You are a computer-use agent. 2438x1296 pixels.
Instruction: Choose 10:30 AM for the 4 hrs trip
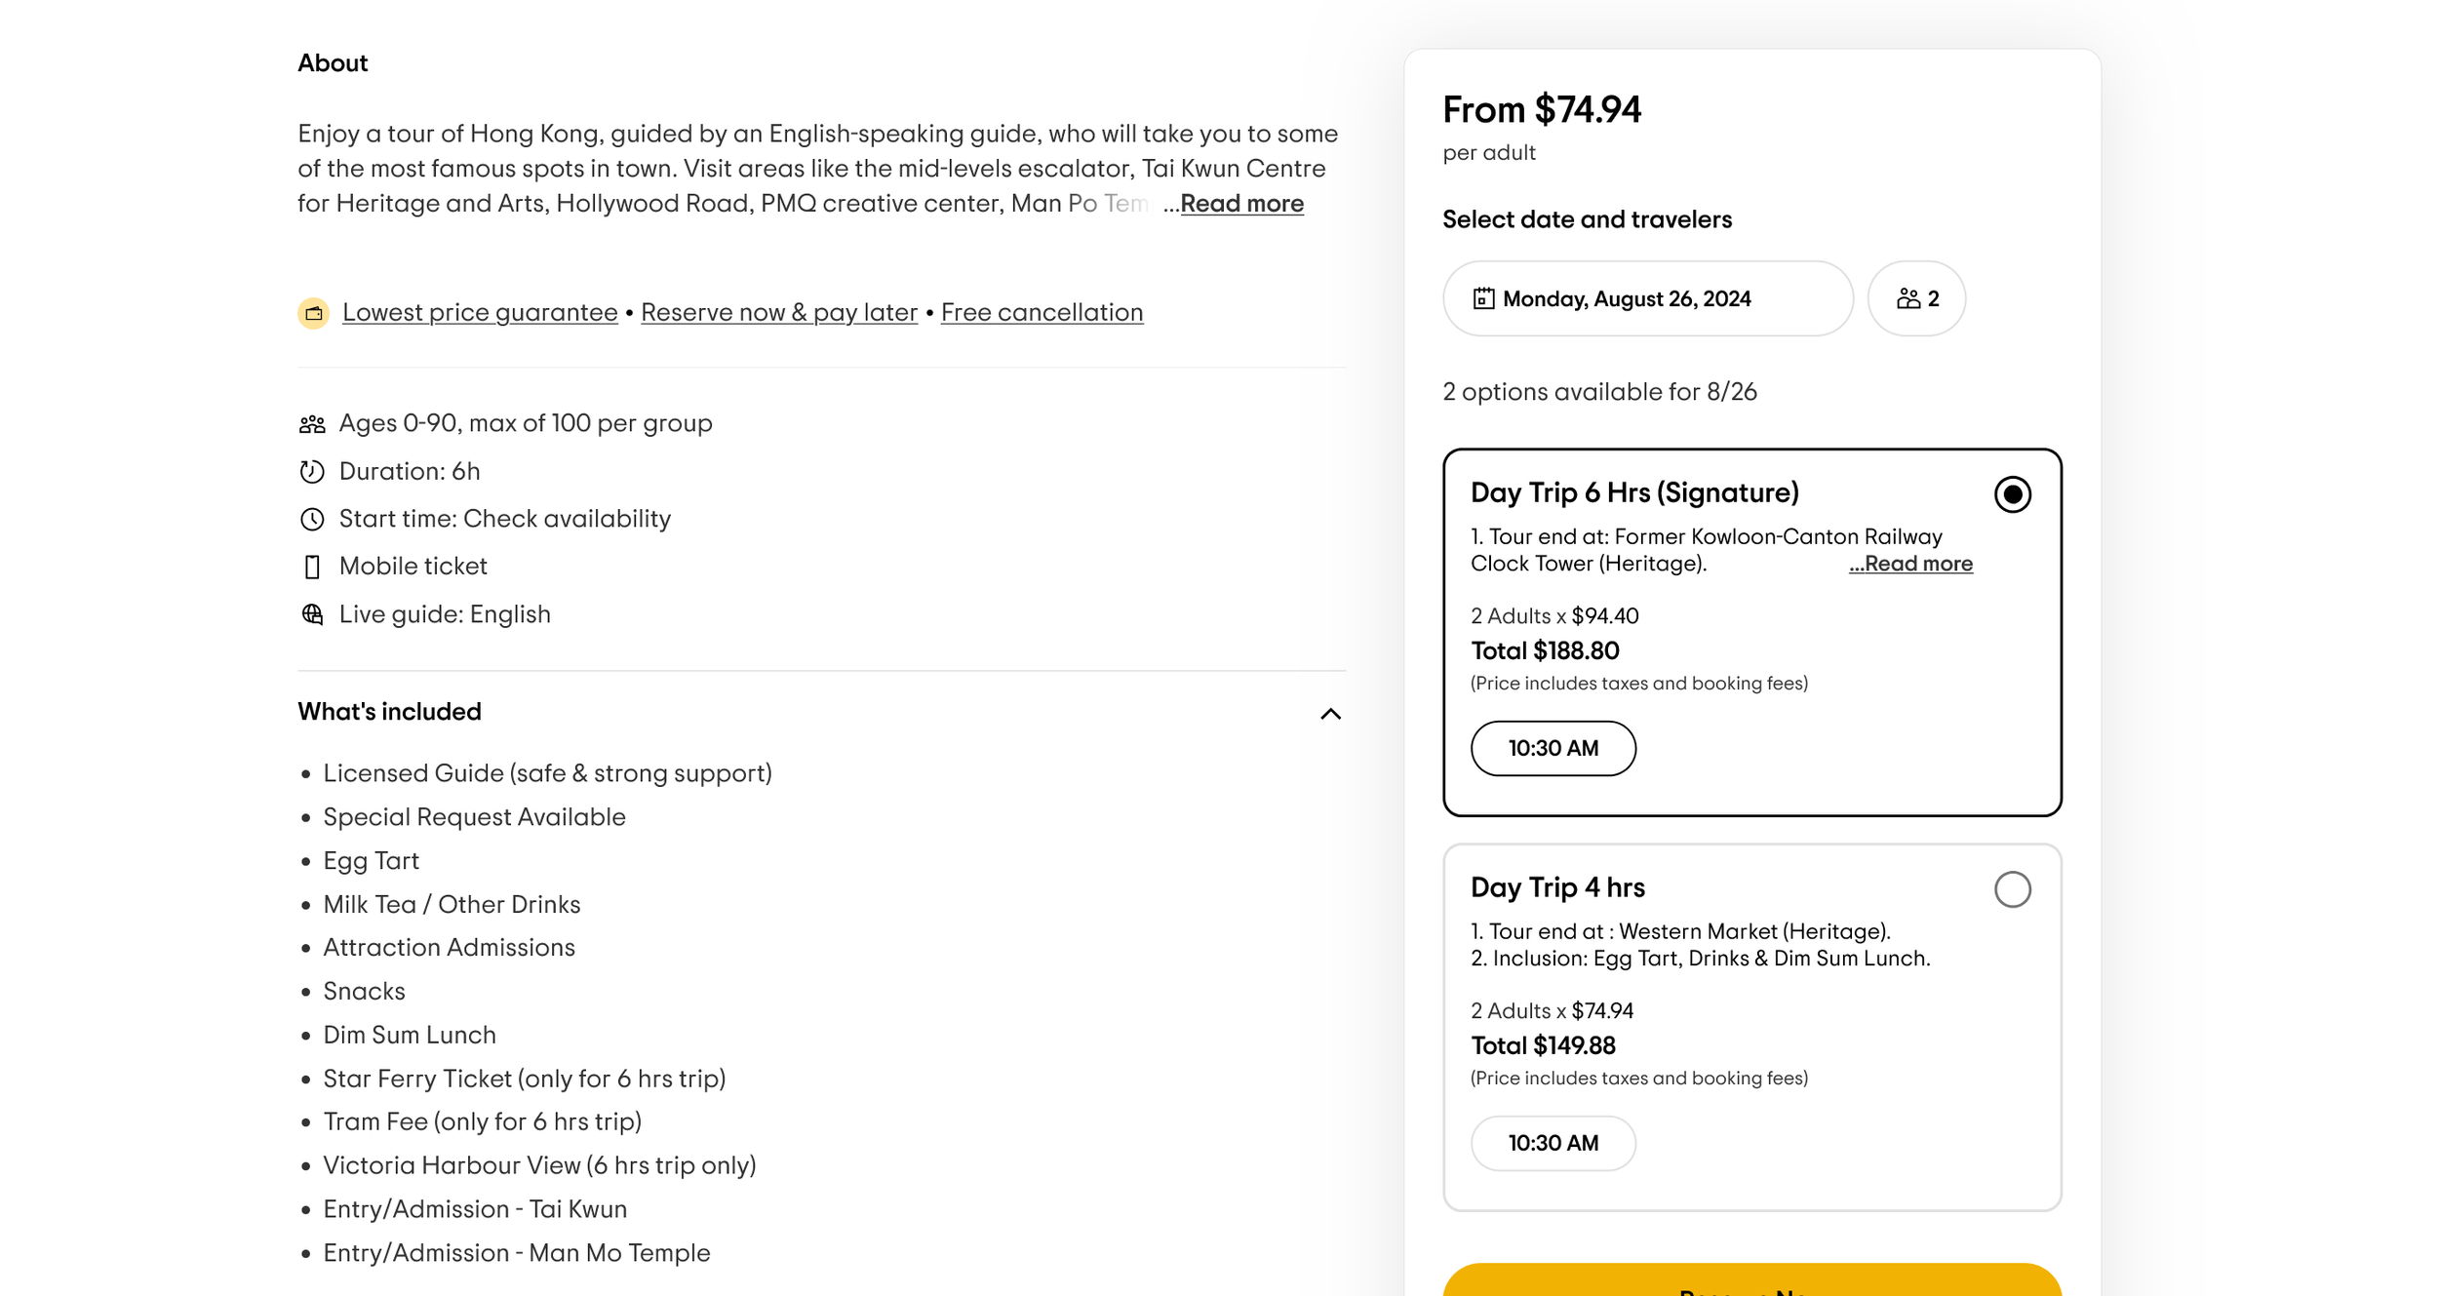(1553, 1144)
